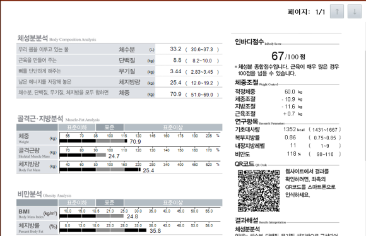366x236 pixels.
Task: Select 내장지방레벨 value 11
Action: pyautogui.click(x=293, y=145)
